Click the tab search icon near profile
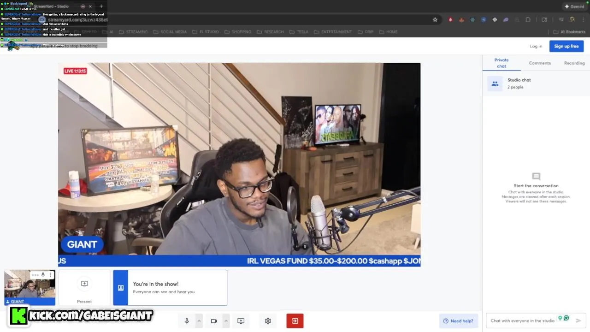This screenshot has height=332, width=590. pyautogui.click(x=544, y=20)
